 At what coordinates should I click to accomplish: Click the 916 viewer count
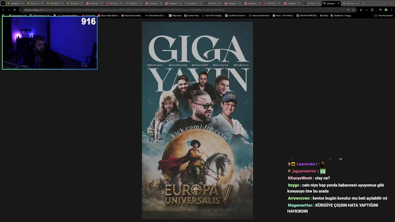[x=88, y=21]
